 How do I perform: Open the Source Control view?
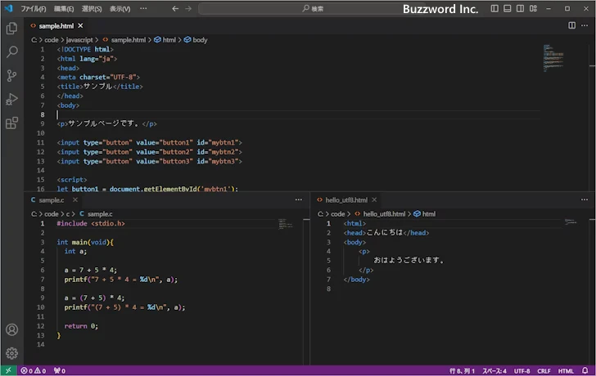pyautogui.click(x=11, y=75)
